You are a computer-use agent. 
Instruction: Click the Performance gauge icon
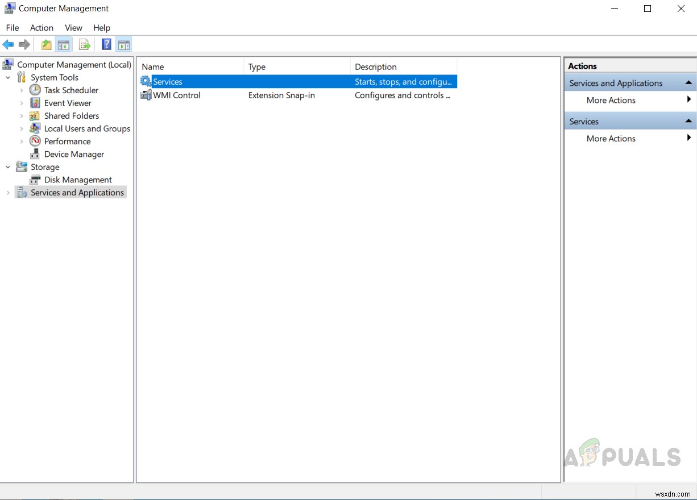pyautogui.click(x=35, y=141)
